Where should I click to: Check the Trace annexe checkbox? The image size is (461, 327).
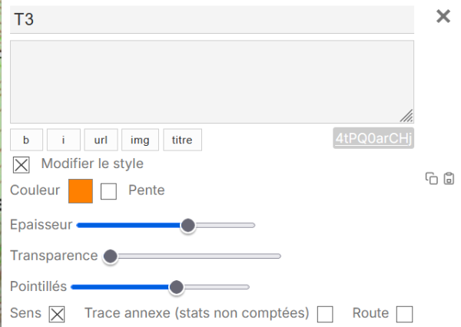point(326,314)
